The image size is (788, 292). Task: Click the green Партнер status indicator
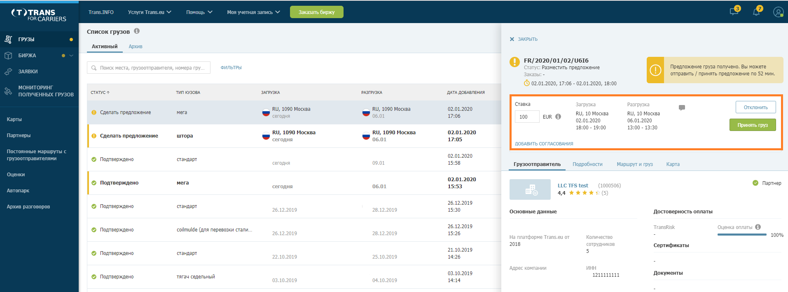(755, 183)
